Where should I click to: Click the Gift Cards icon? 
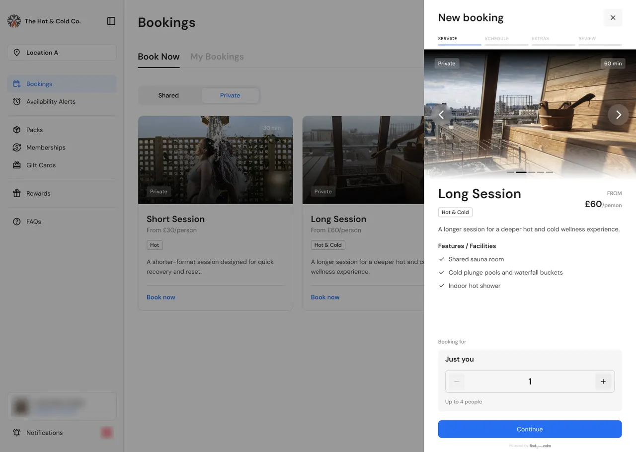pyautogui.click(x=17, y=165)
